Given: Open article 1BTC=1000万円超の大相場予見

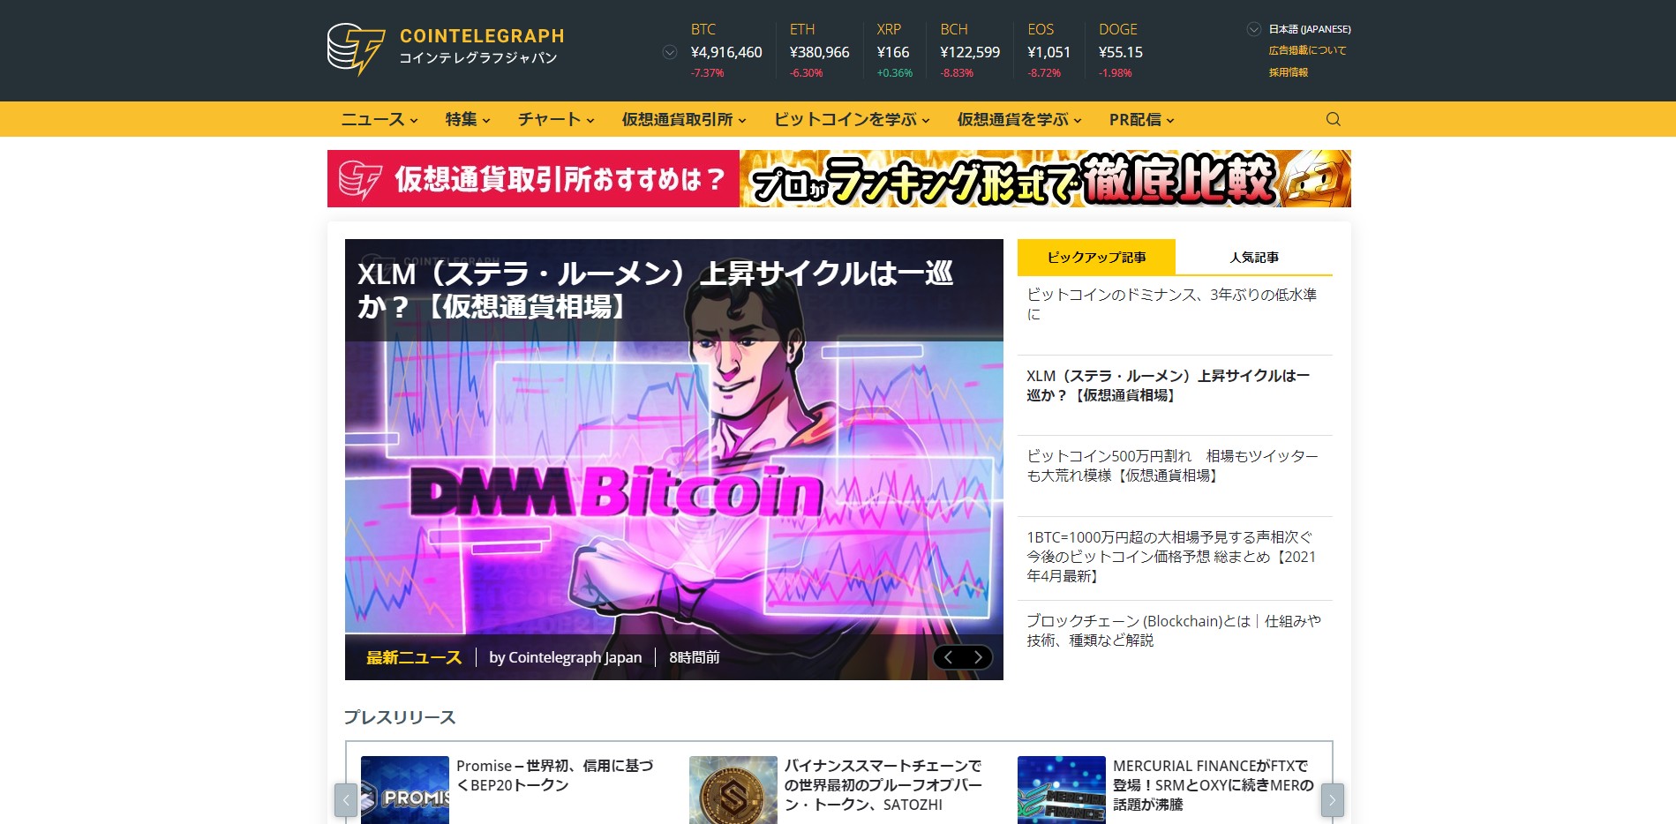Looking at the screenshot, I should 1171,556.
